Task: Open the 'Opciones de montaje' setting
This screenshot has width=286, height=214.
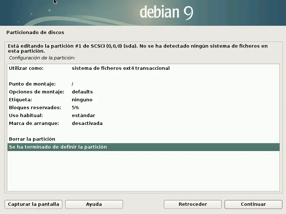Action: coord(144,92)
